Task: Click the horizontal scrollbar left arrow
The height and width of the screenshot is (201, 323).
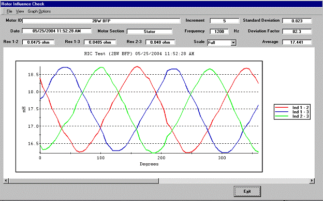Action: [6, 181]
